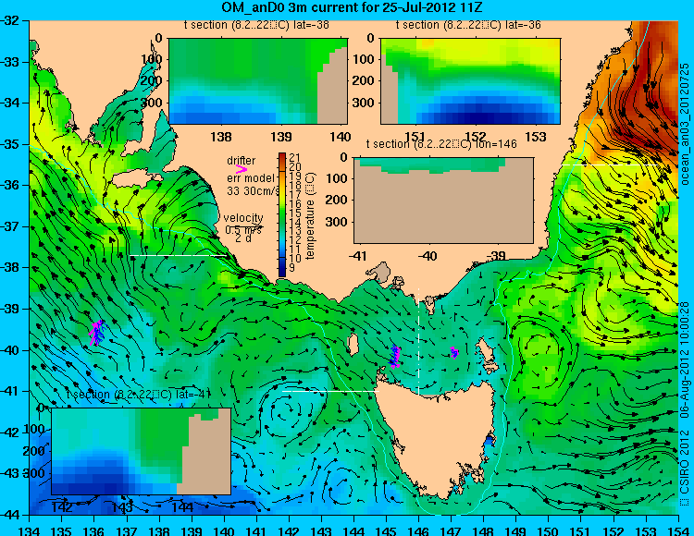Click the 'ocean_an03_20120725' vertical text on right edge

[686, 124]
